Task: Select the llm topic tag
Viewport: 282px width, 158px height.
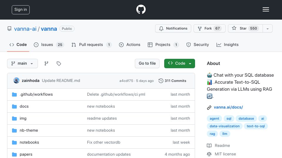Action: click(x=225, y=134)
